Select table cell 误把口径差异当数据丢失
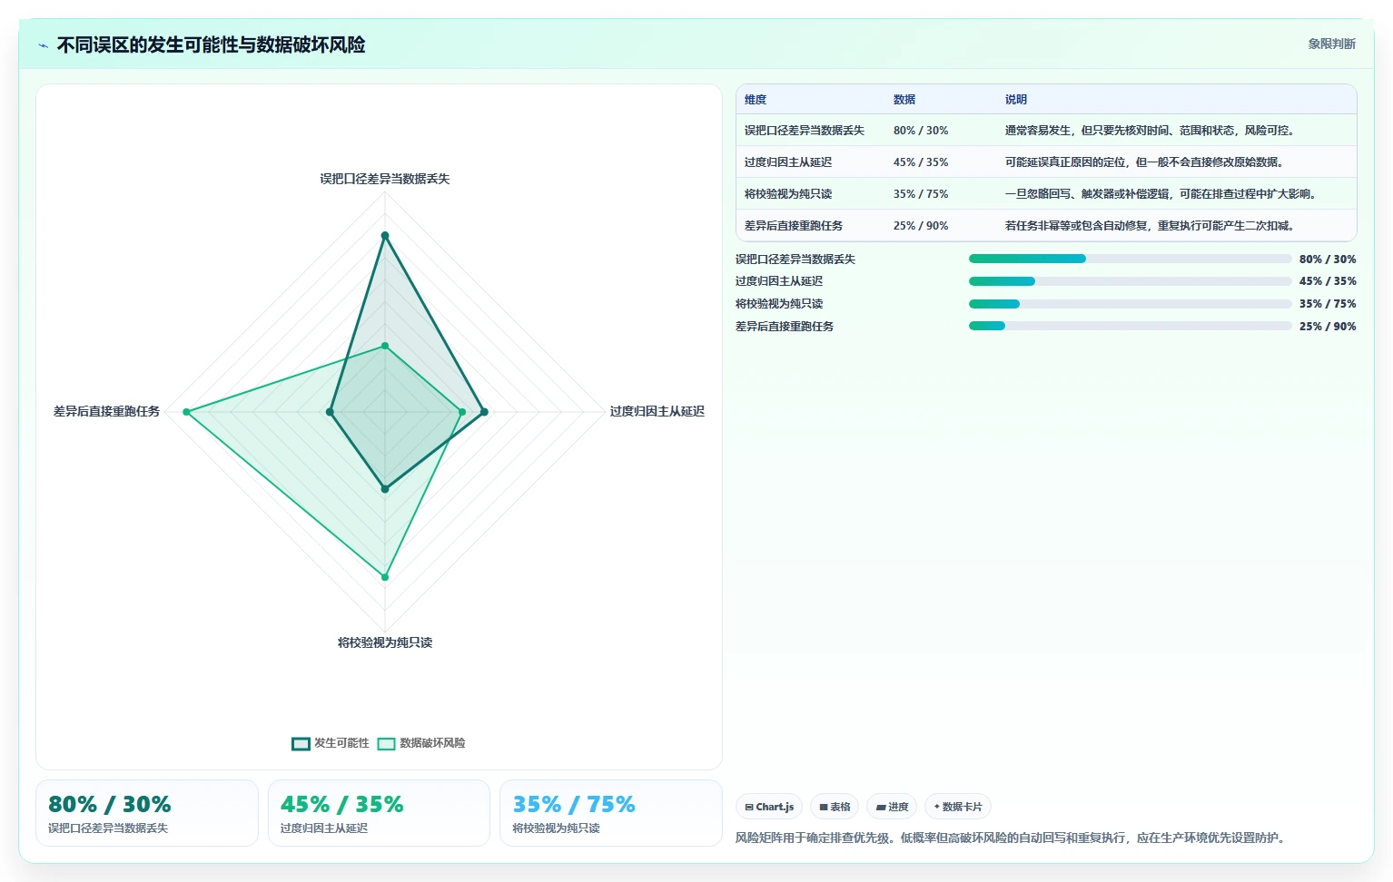1393x882 pixels. click(805, 131)
